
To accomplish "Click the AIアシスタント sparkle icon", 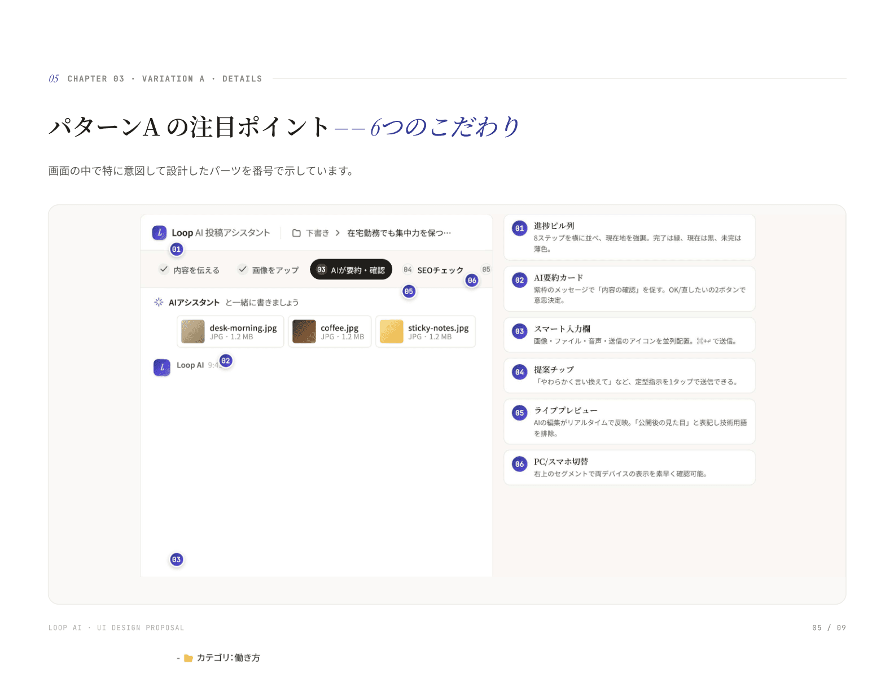I will click(x=159, y=302).
